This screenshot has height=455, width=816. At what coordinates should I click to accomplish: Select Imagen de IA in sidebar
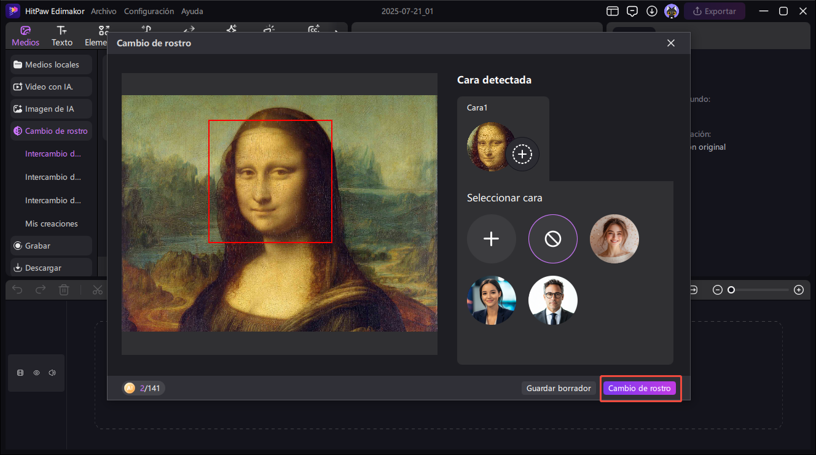coord(52,109)
